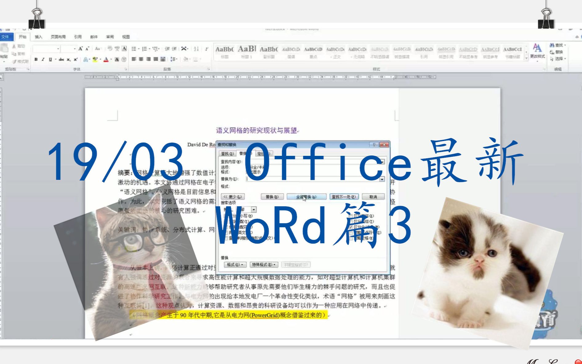Open the 替换为 field dropdown arrow
Viewport: 582px width, 364px height.
pyautogui.click(x=382, y=179)
